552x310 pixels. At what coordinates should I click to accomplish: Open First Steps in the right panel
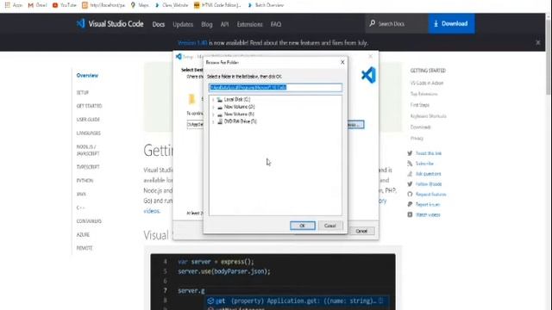pos(420,105)
